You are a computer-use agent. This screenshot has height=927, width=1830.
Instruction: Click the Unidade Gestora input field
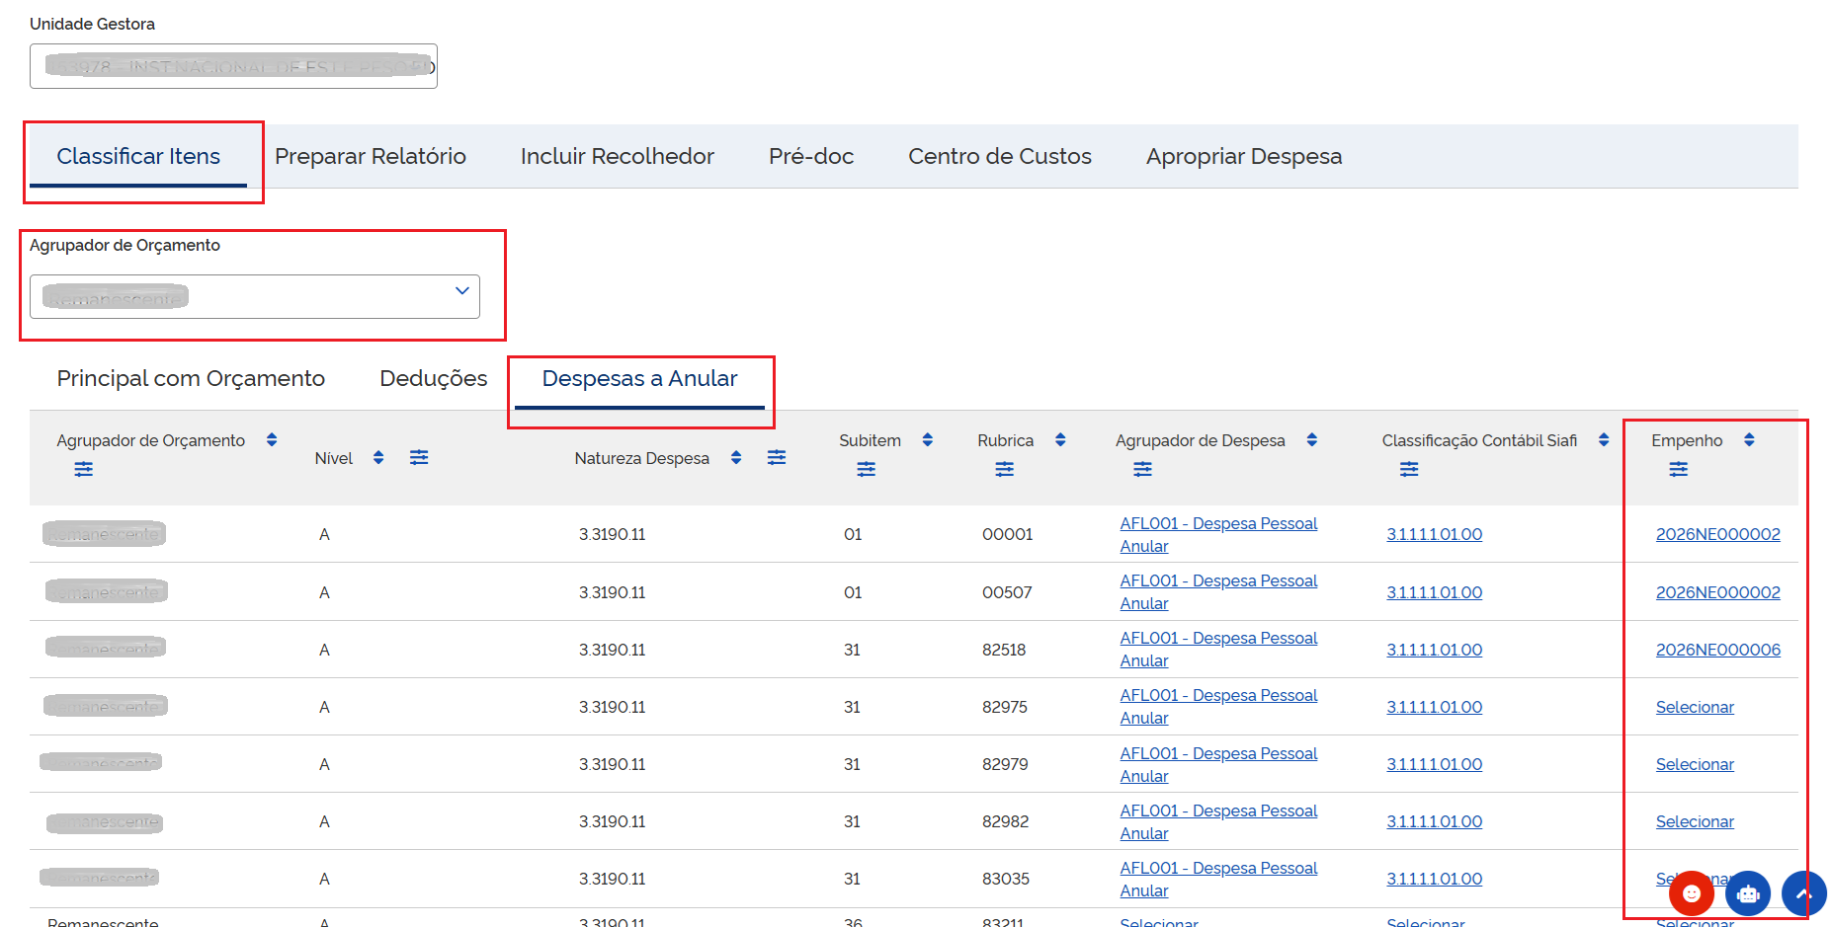[233, 66]
